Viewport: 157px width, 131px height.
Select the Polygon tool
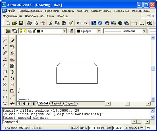[x=5, y=66]
